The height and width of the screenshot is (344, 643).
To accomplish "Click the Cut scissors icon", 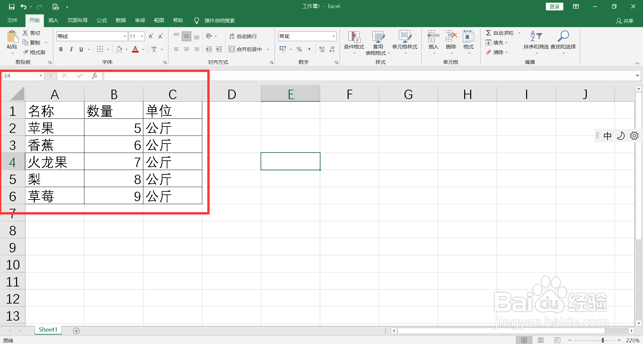I will pyautogui.click(x=25, y=33).
